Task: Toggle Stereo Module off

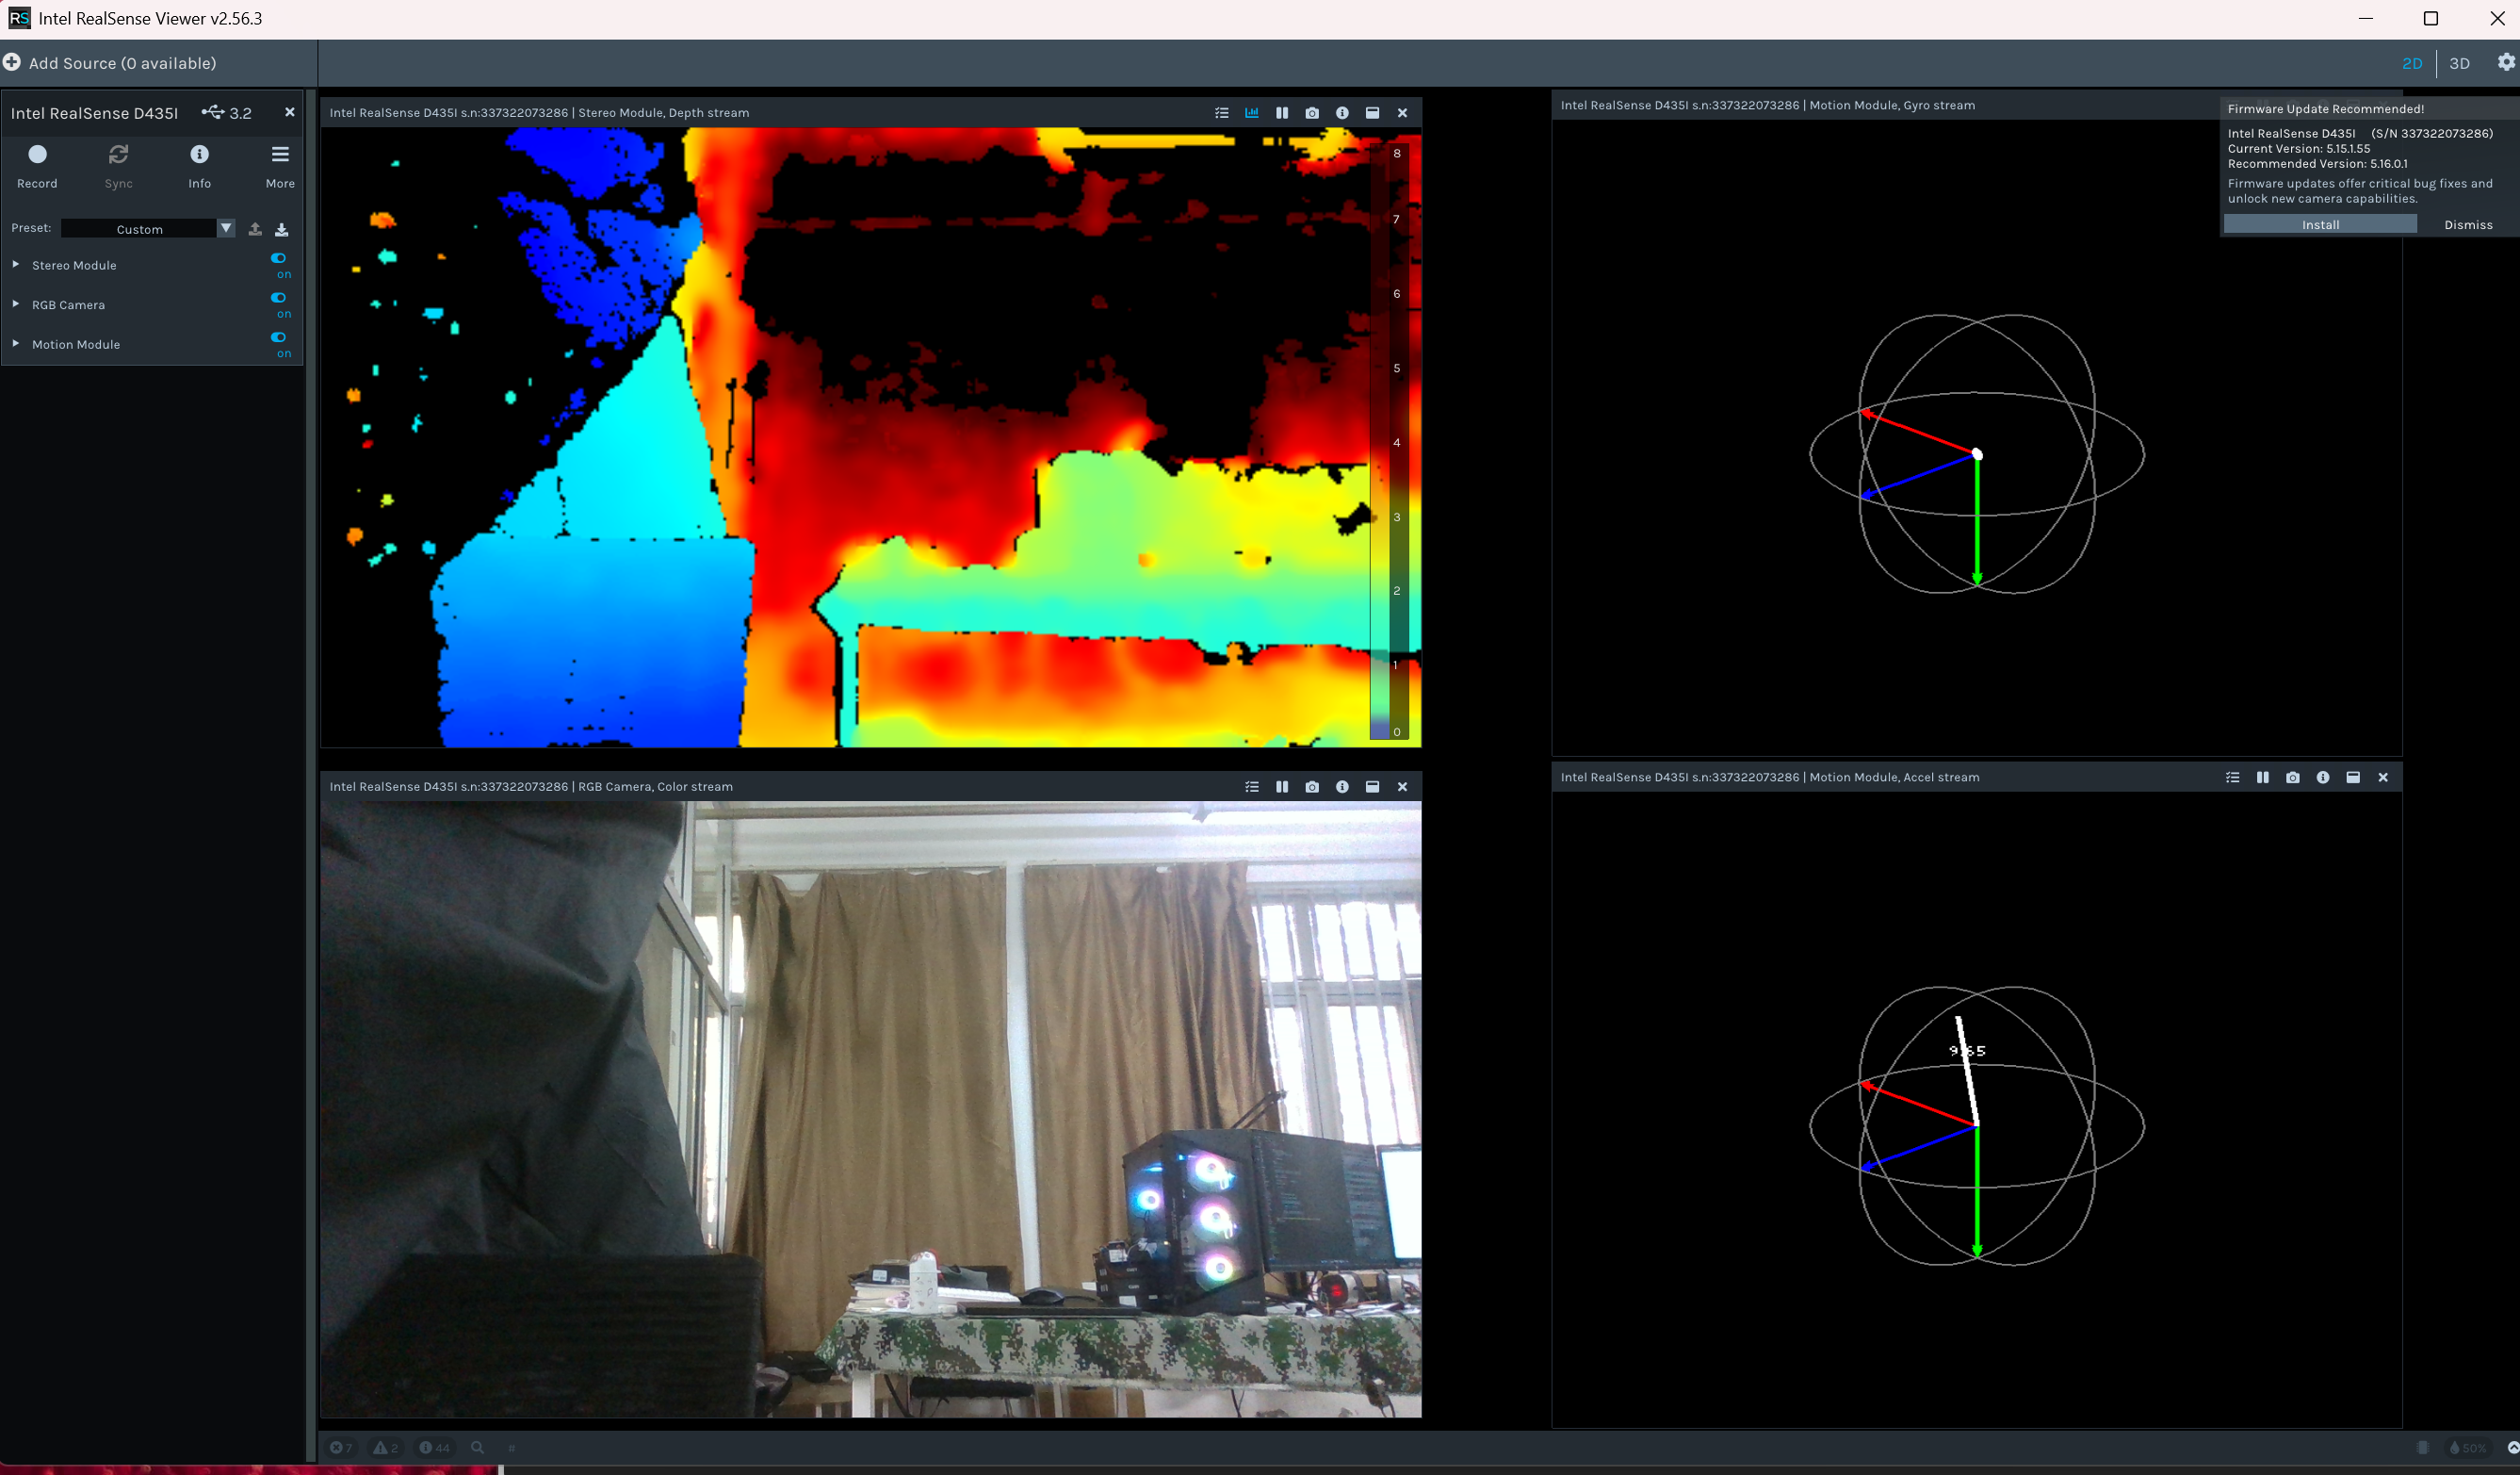Action: click(x=279, y=258)
